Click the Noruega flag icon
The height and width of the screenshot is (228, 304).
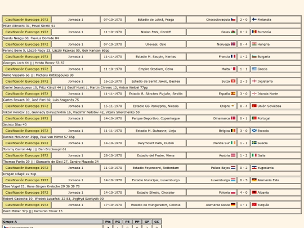(233, 44)
